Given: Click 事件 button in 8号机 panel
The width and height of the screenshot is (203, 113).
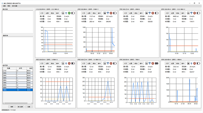Looking at the screenshot, I should 183,13.
